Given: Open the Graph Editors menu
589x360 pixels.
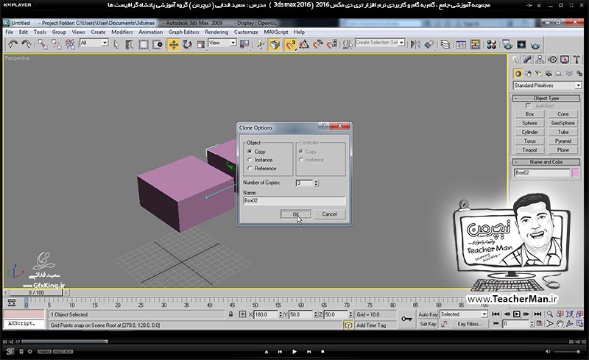Looking at the screenshot, I should pyautogui.click(x=183, y=32).
